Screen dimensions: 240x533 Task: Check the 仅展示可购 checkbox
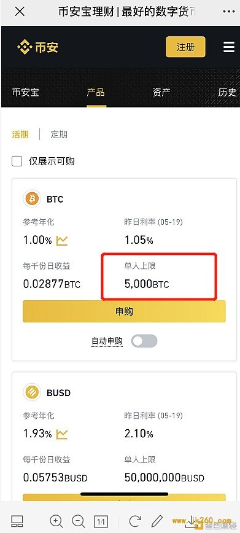point(17,161)
